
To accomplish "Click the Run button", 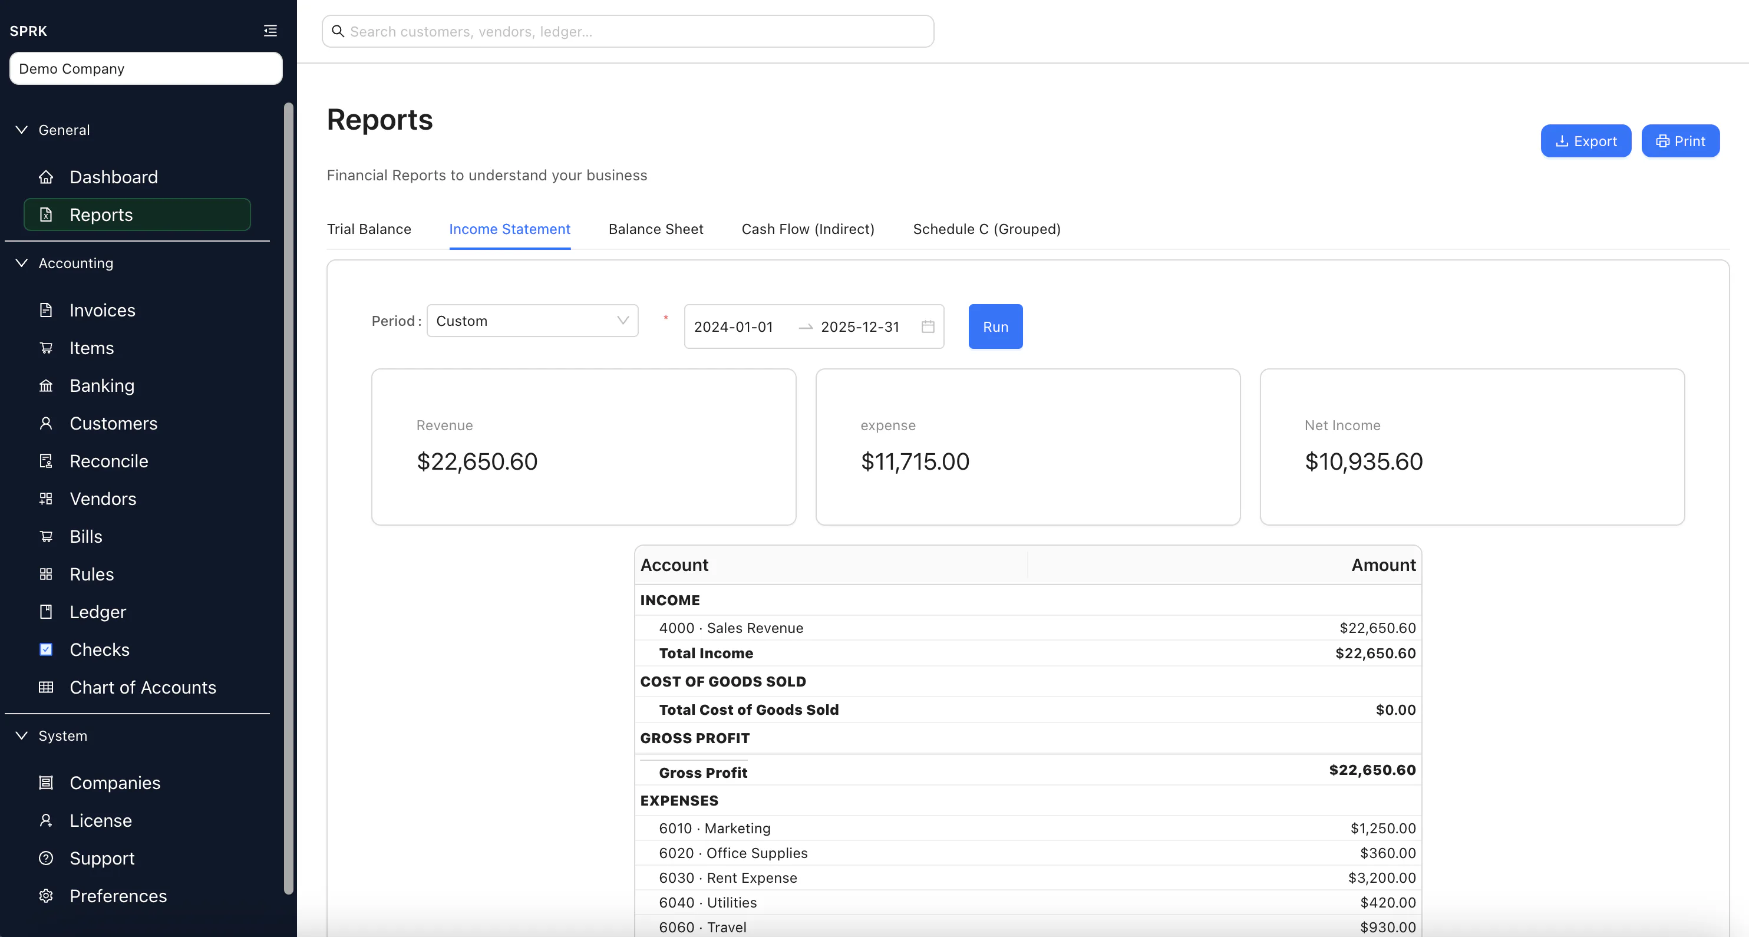I will point(995,326).
